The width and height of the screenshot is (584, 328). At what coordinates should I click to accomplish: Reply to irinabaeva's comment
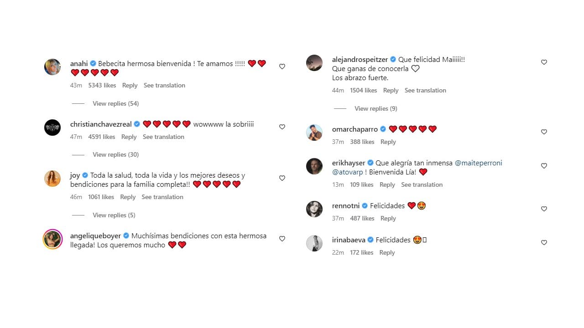(387, 252)
